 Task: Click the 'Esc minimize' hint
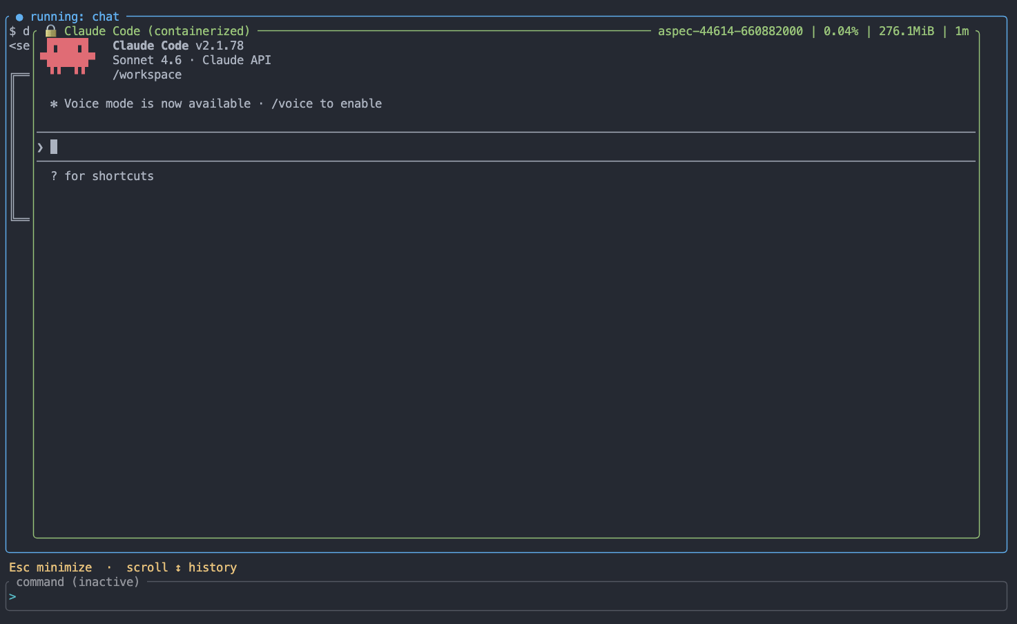tap(50, 567)
